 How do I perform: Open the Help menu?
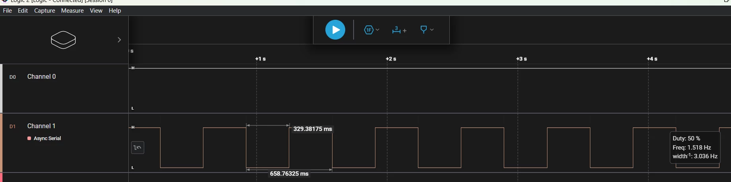[115, 11]
